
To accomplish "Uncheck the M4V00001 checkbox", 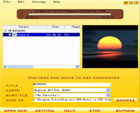I will click(10, 31).
